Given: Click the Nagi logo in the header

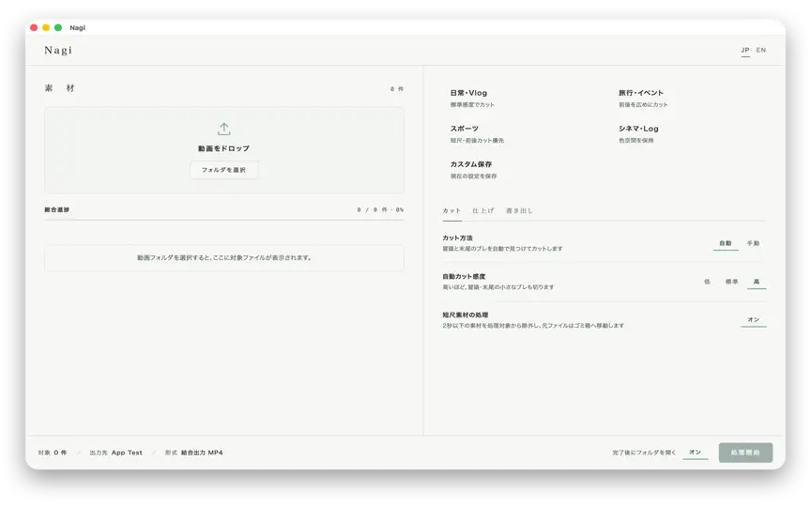Looking at the screenshot, I should 58,50.
